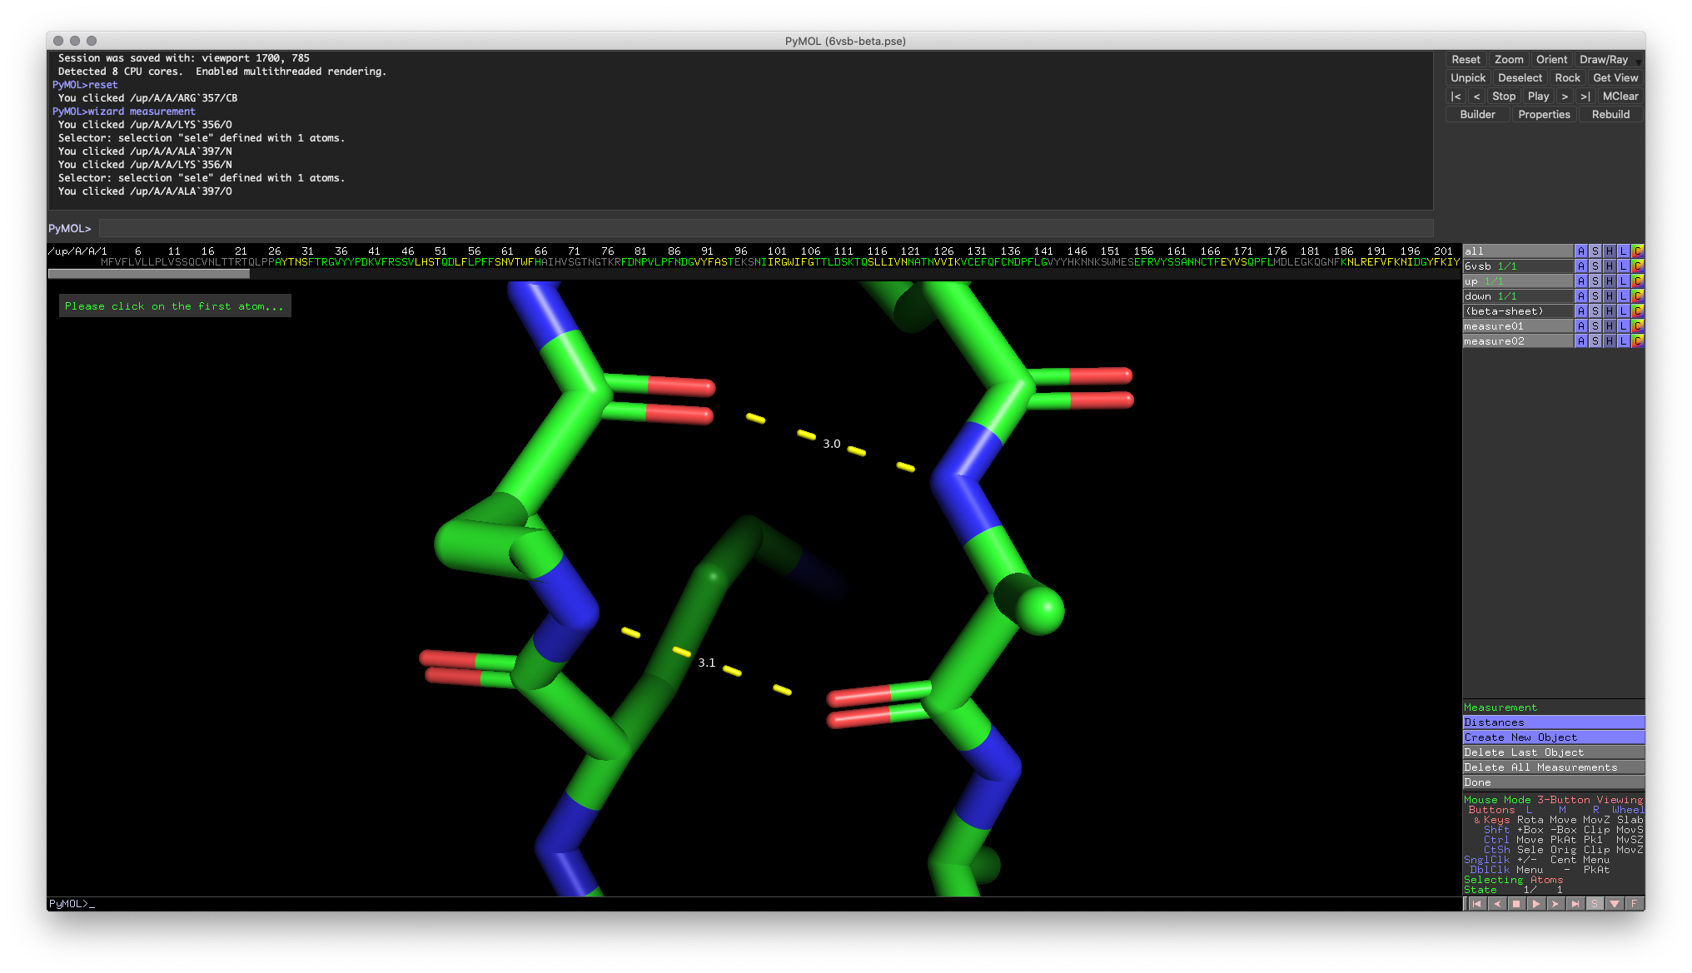This screenshot has width=1692, height=973.
Task: Jump to last frame in bottom playback bar
Action: [x=1575, y=904]
